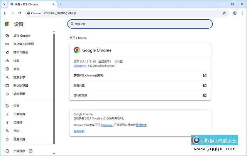Viewport: 247px width, 156px height.
Task: Open 默认浏览器 settings section
Action: coord(20,86)
